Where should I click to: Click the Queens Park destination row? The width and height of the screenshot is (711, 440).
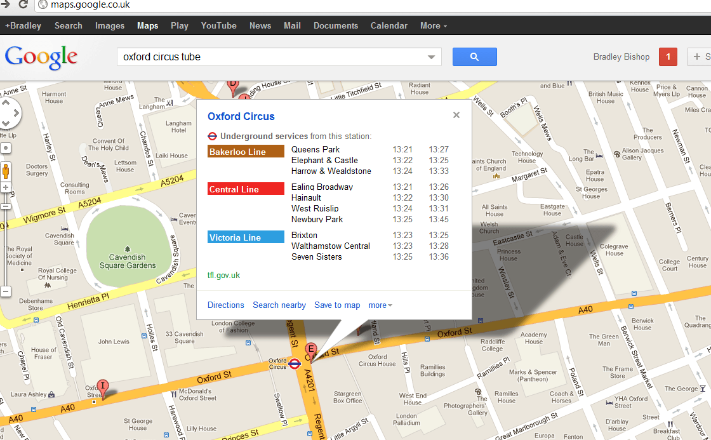tap(370, 150)
